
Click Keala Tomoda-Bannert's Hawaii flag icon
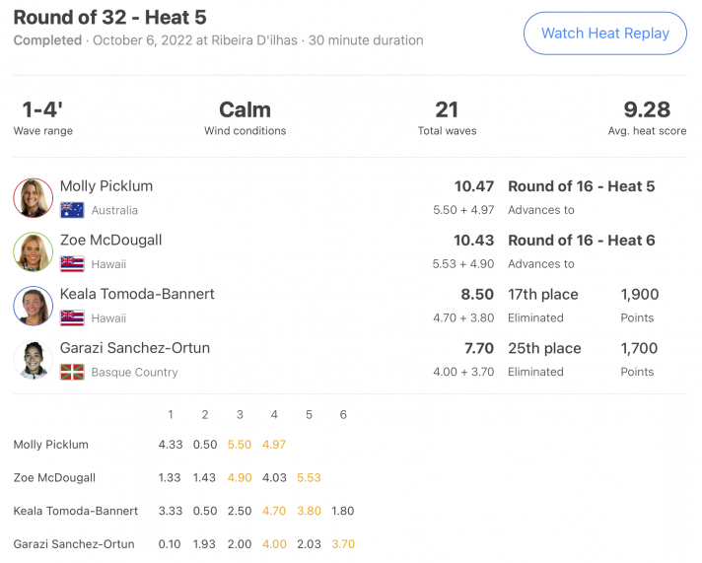click(x=72, y=318)
